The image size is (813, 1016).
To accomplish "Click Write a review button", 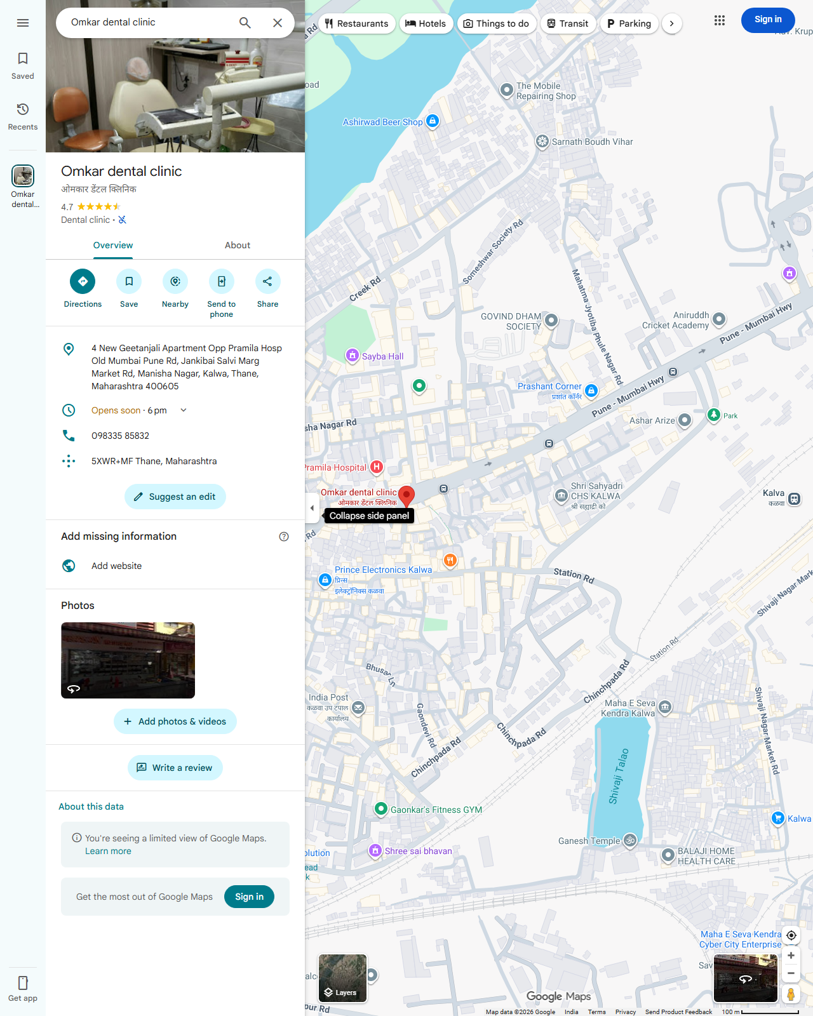I will [x=175, y=768].
